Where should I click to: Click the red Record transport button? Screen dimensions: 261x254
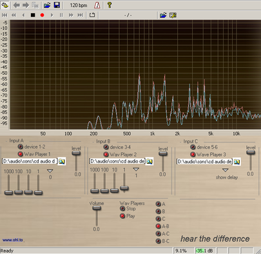[x=42, y=15]
